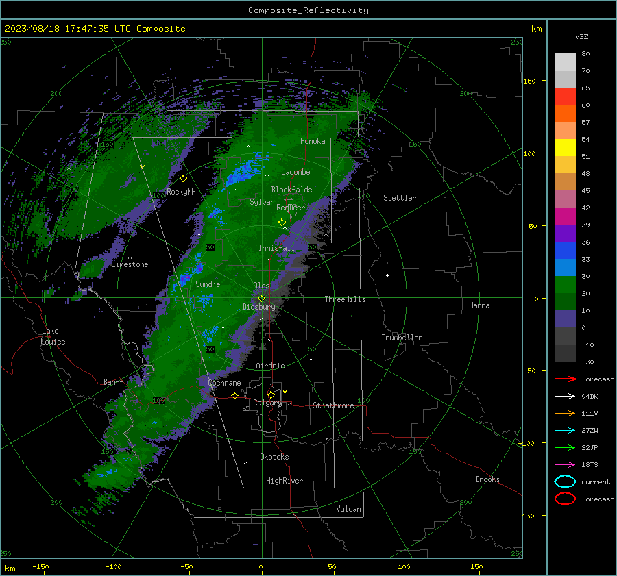
Task: Click the Brooks city label
Action: tap(487, 479)
